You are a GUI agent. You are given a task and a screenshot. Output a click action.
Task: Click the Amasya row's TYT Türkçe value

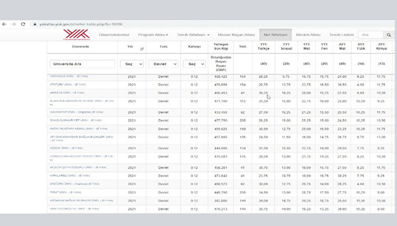pyautogui.click(x=264, y=93)
